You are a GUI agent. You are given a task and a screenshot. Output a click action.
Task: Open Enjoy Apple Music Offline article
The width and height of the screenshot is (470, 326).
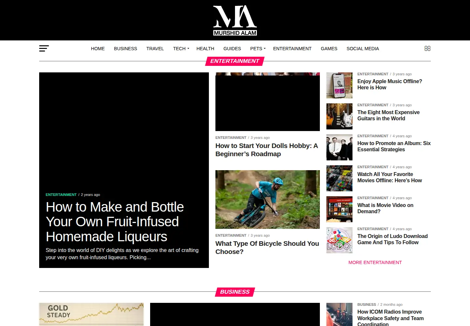390,84
